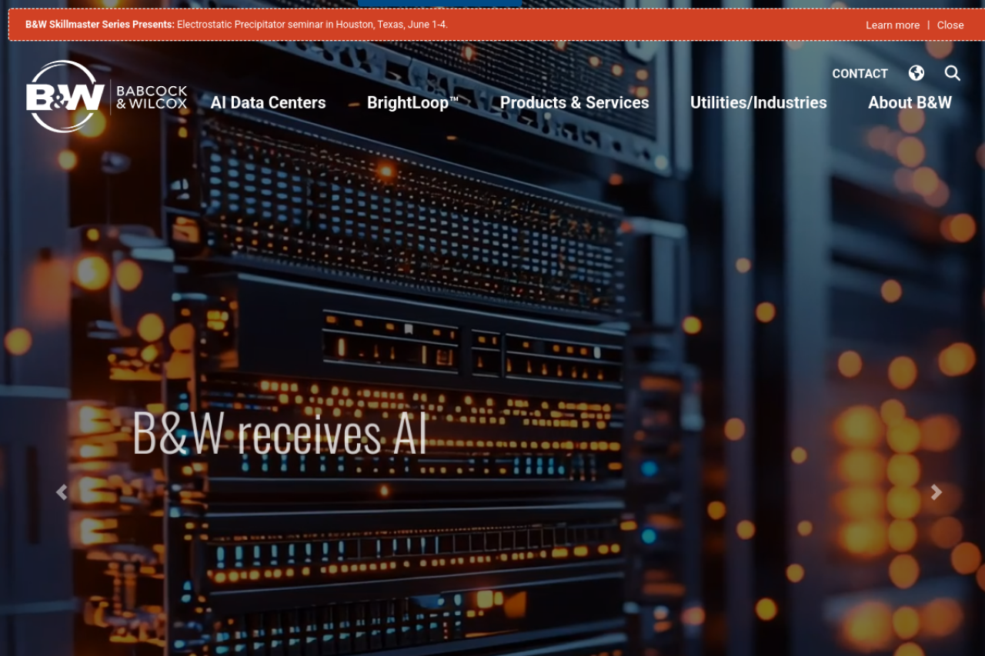The image size is (985, 656).
Task: Open the CONTACT link
Action: (x=860, y=74)
